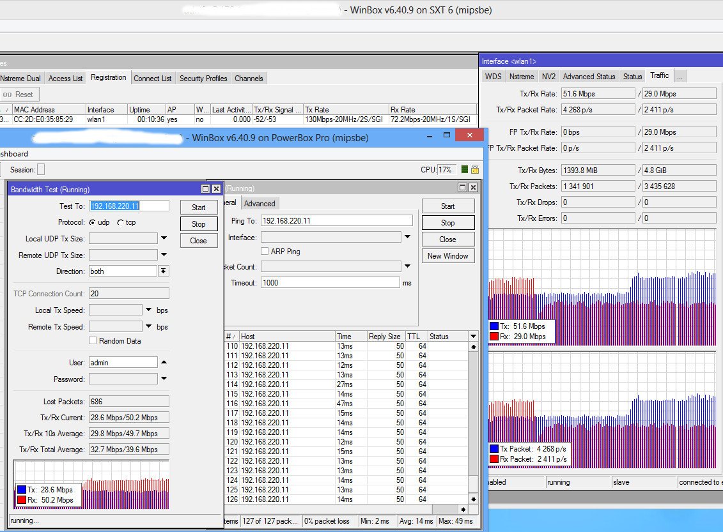Switch to the NV2 tab

[x=548, y=77]
